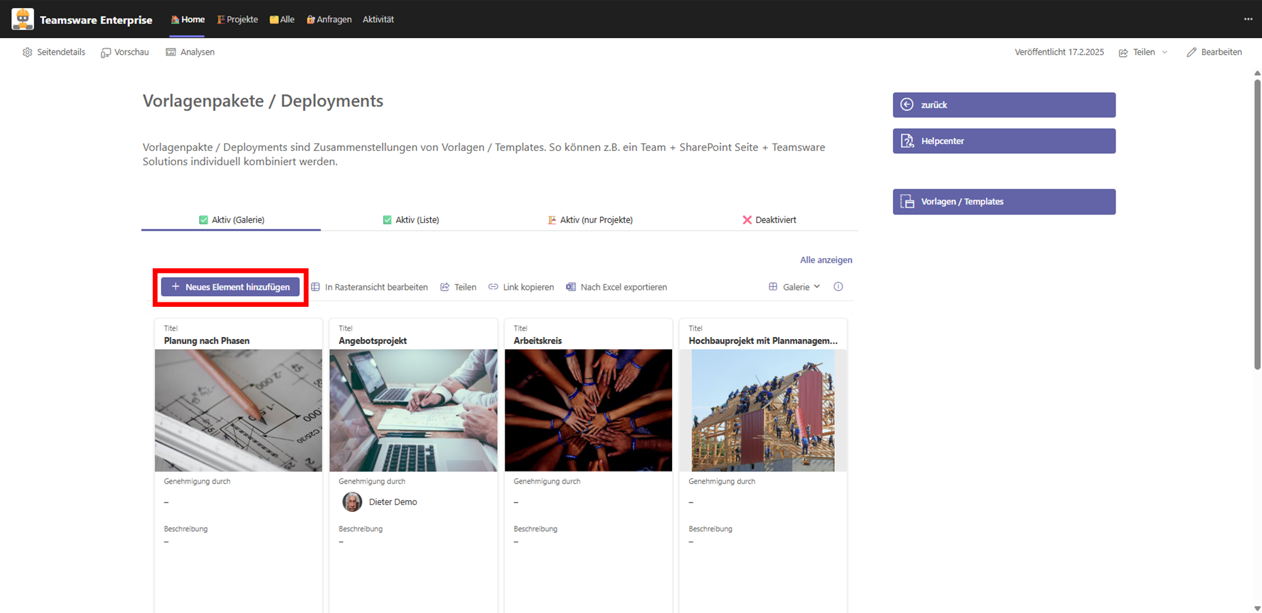Image resolution: width=1262 pixels, height=613 pixels.
Task: Open Seitendetails settings gear
Action: tap(27, 52)
